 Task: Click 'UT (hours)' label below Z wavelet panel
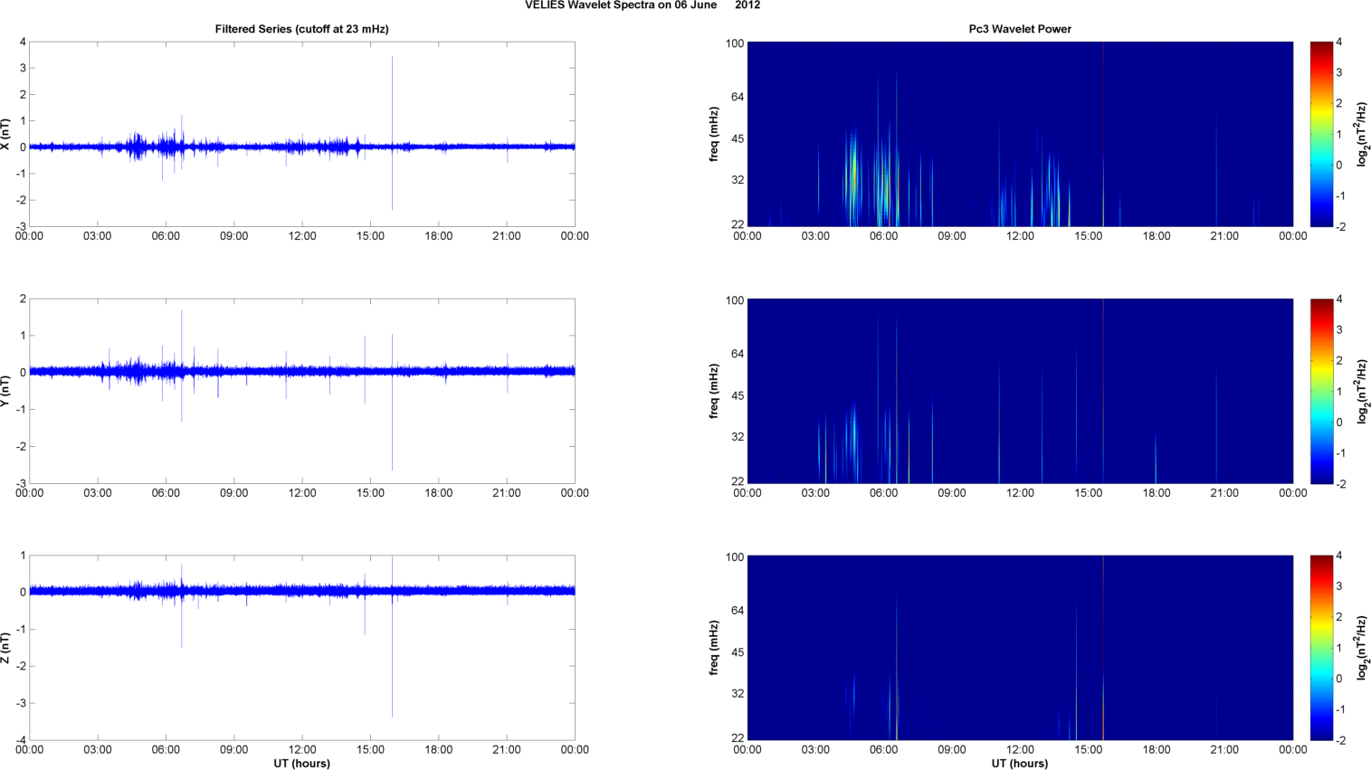[1020, 764]
